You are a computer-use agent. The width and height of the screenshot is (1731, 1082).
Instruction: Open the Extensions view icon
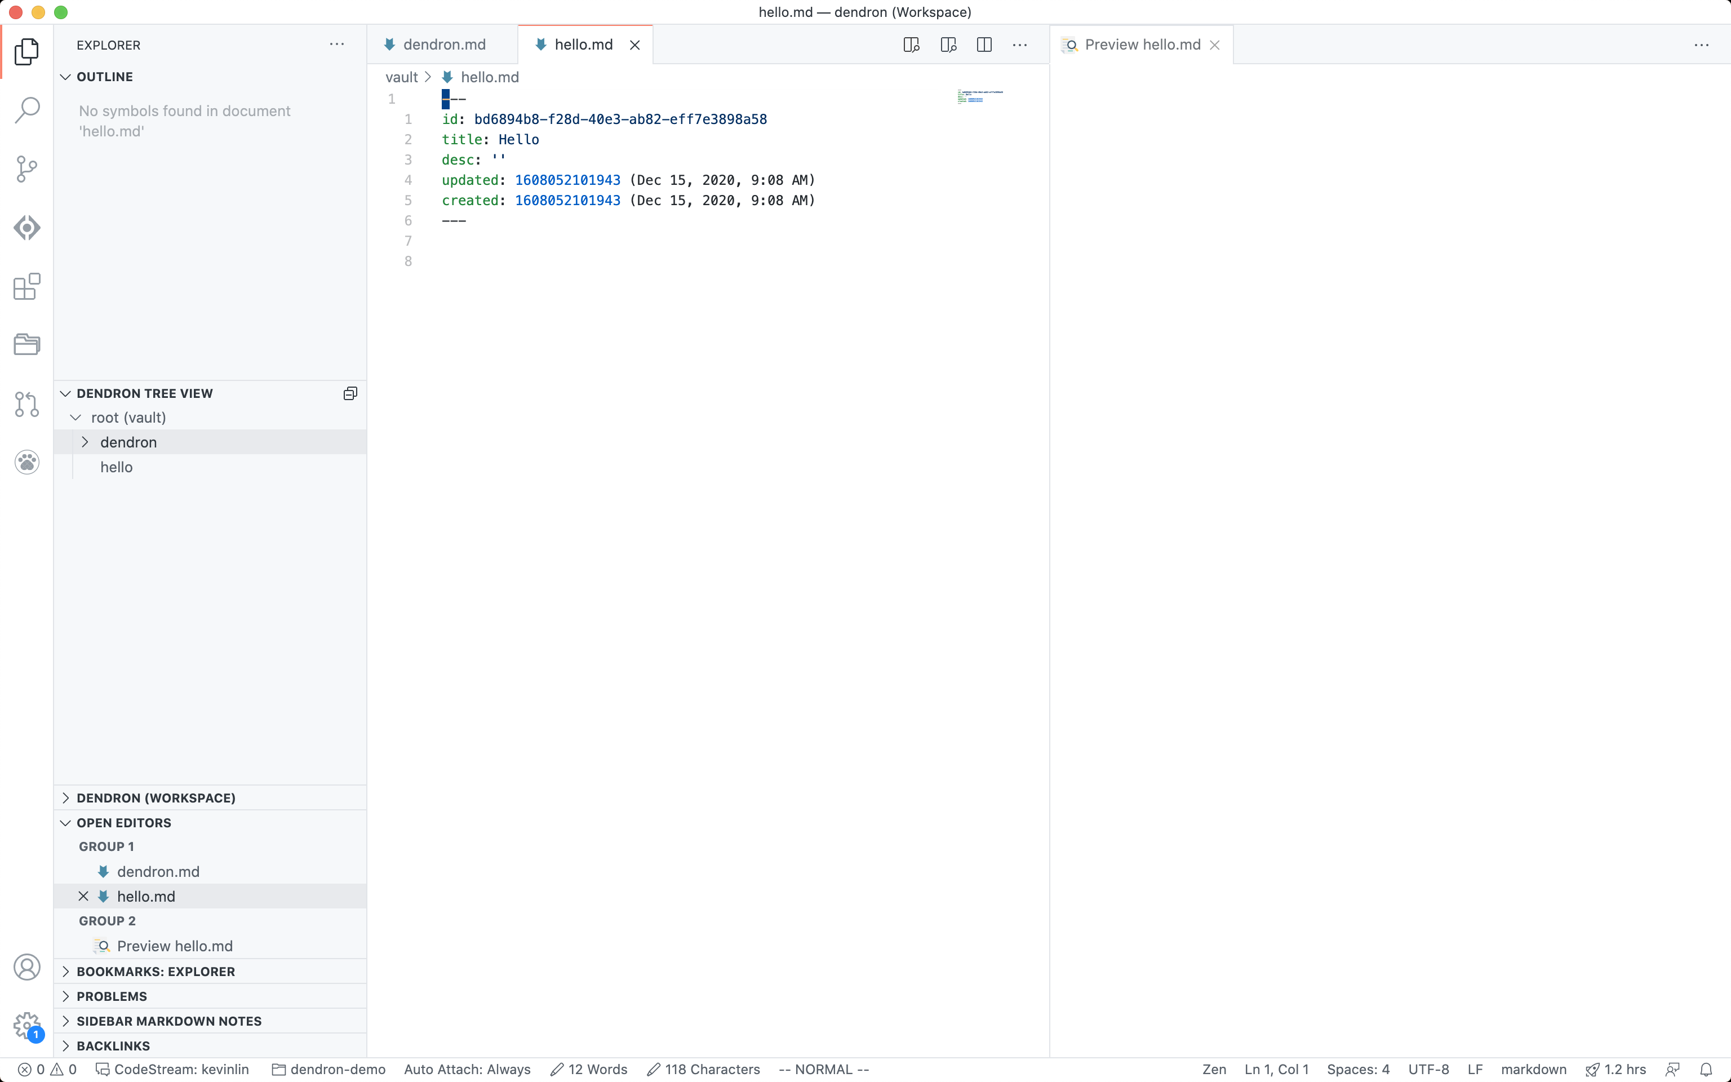pyautogui.click(x=26, y=286)
